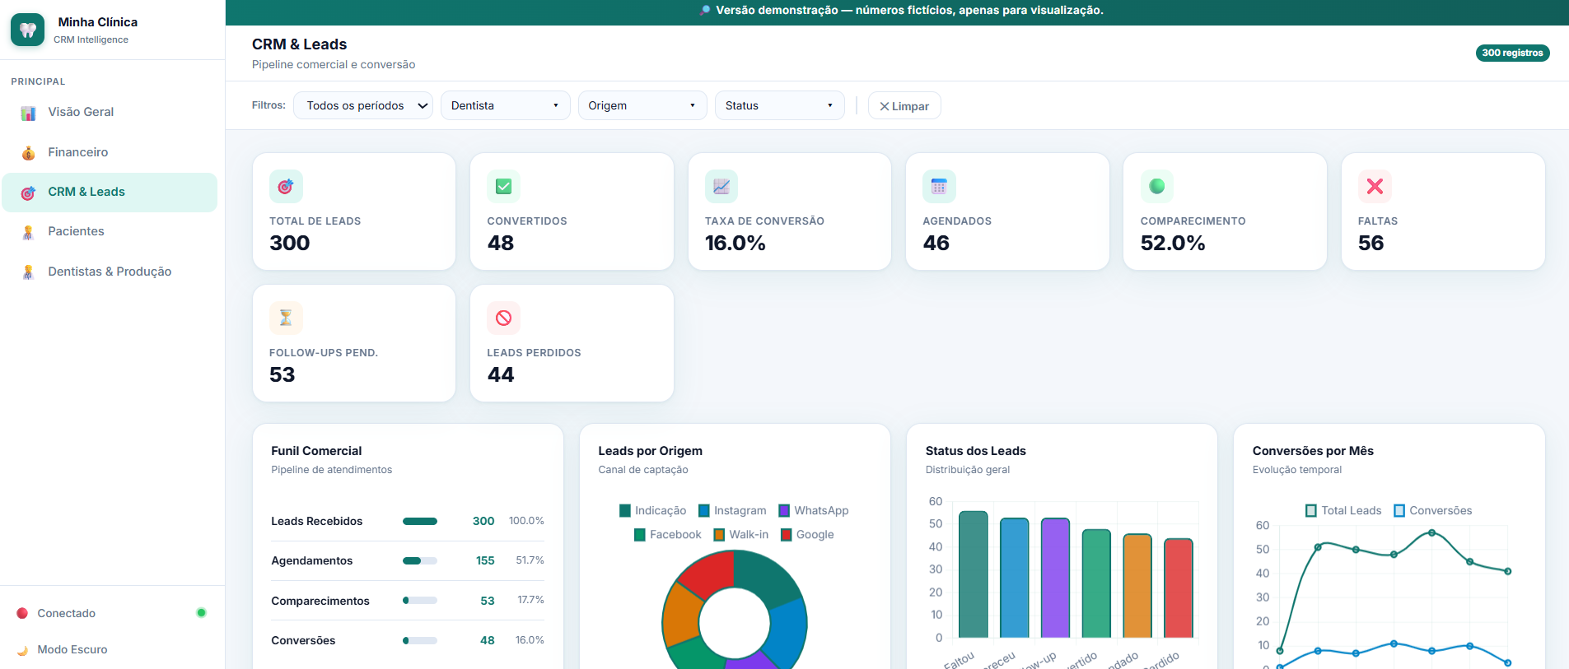This screenshot has height=669, width=1569.
Task: Click the red bar in Status dos Leads chart
Action: (1179, 588)
